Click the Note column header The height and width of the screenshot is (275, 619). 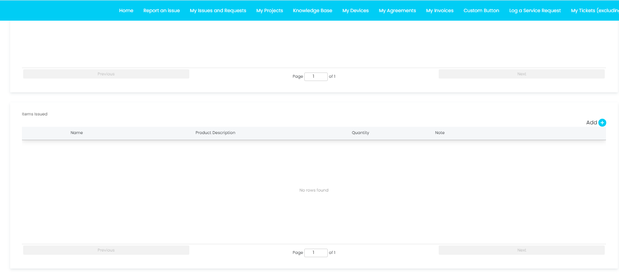tap(439, 133)
